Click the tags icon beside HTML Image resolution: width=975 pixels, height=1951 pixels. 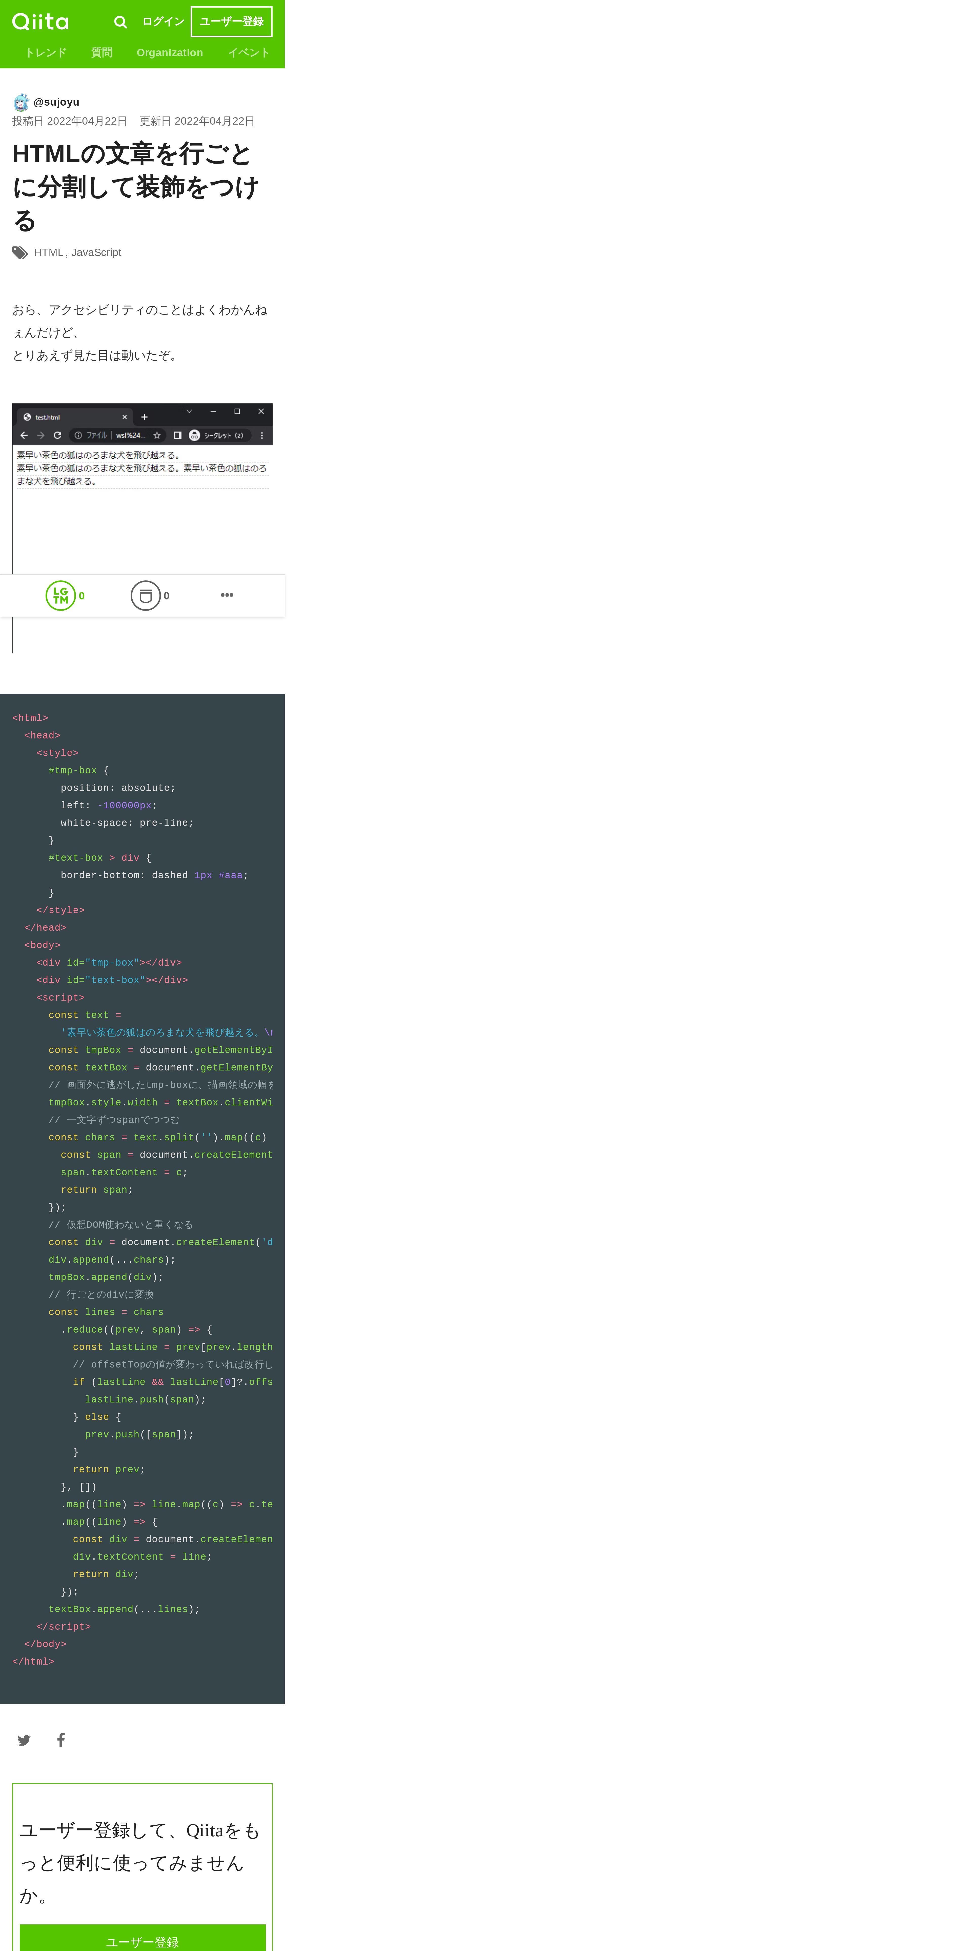(21, 253)
